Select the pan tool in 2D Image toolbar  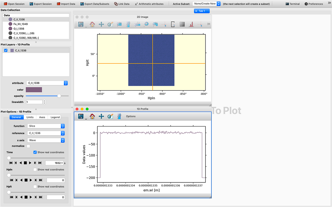[101, 24]
